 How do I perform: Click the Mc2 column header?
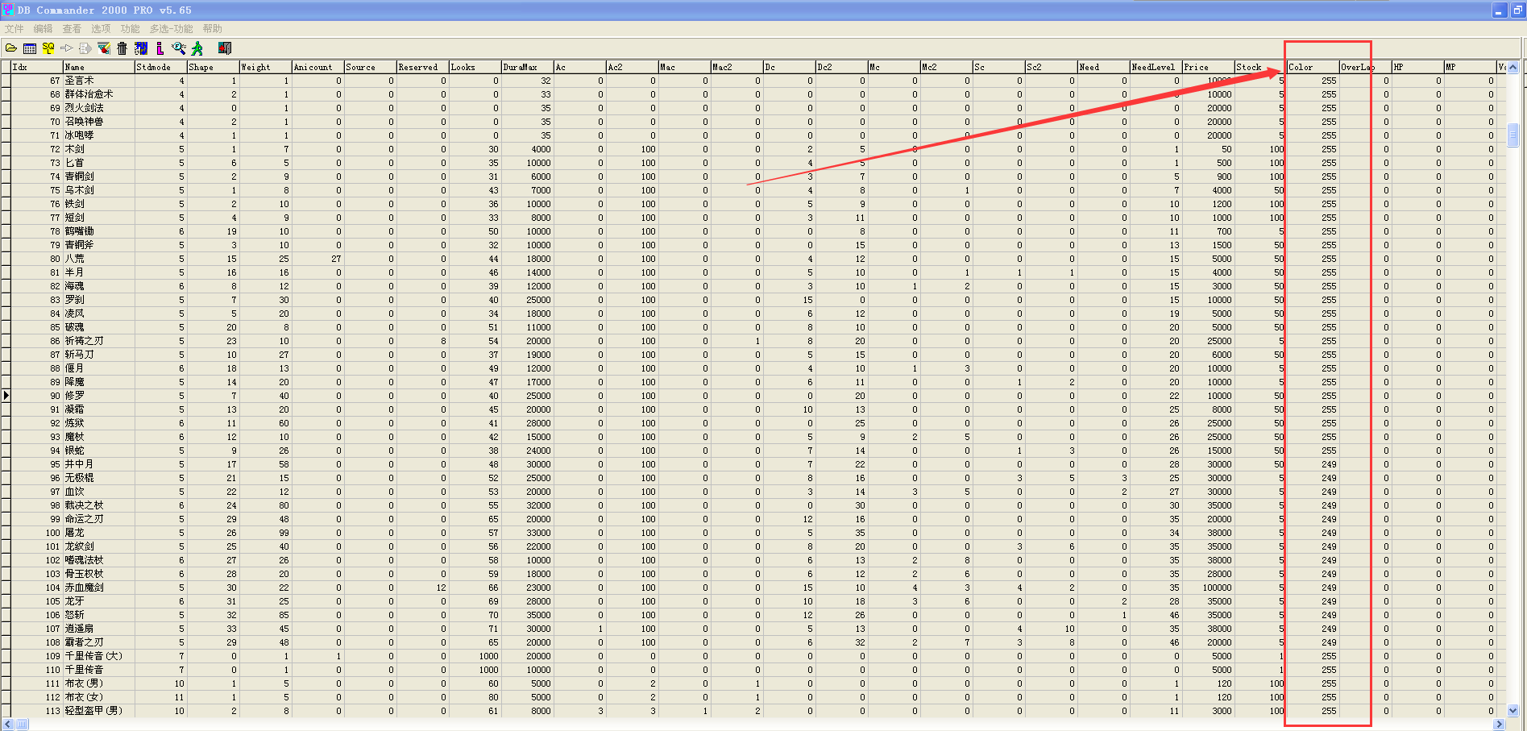947,67
